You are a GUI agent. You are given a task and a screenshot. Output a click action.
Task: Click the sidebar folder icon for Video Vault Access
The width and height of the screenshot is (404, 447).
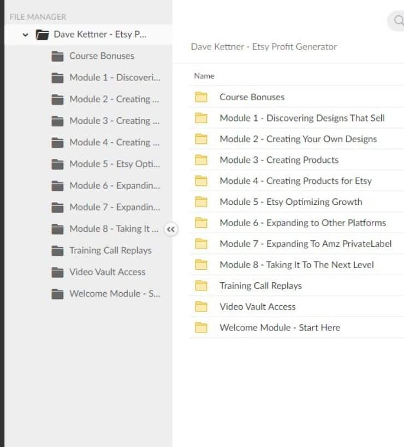(x=57, y=272)
